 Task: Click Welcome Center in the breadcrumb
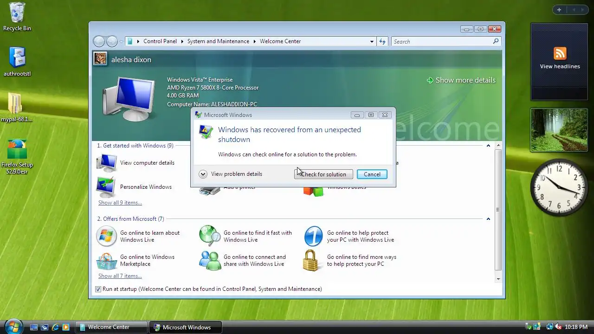[280, 41]
